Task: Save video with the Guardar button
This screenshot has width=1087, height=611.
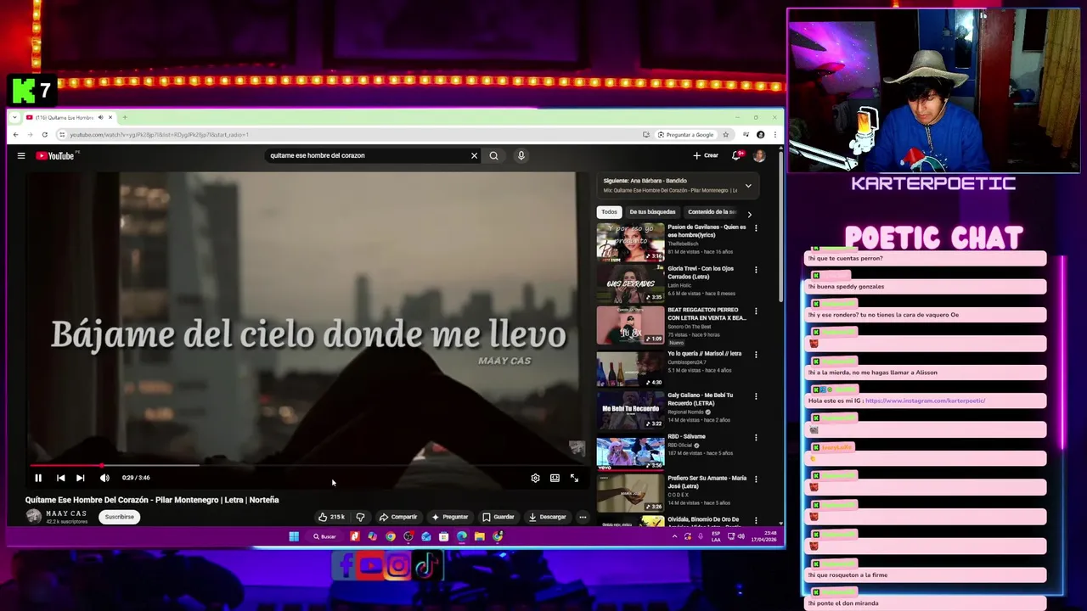Action: [498, 517]
